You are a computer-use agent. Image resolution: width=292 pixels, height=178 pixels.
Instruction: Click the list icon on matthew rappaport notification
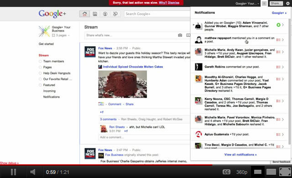[278, 40]
